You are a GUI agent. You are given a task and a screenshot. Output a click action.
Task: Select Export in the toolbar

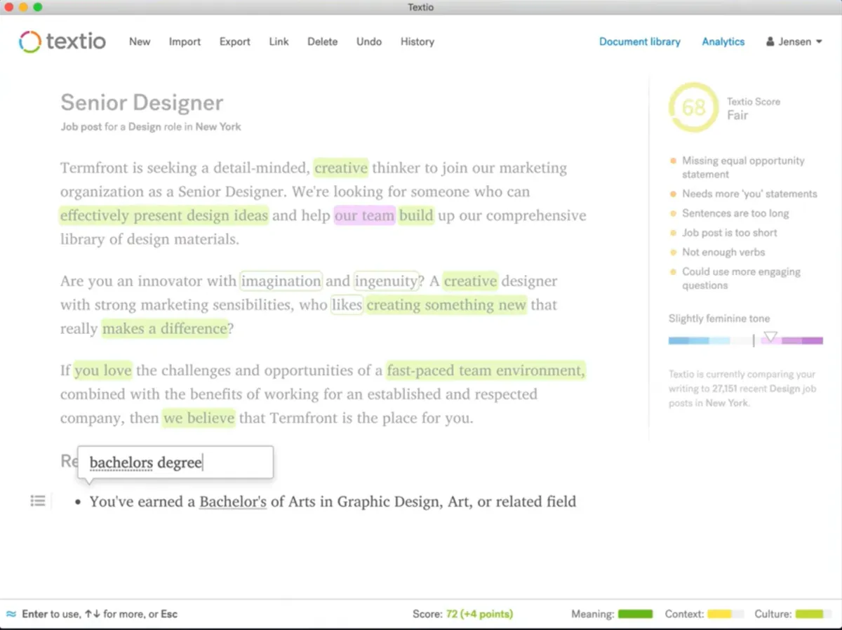coord(234,41)
